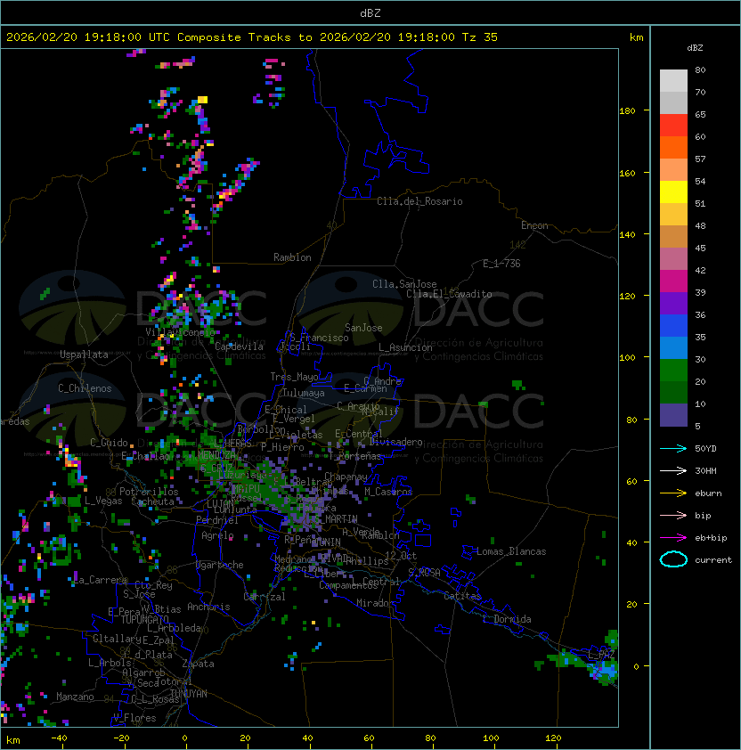Image resolution: width=741 pixels, height=750 pixels.
Task: Click the 'Mirador' map label
Action: pos(375,603)
